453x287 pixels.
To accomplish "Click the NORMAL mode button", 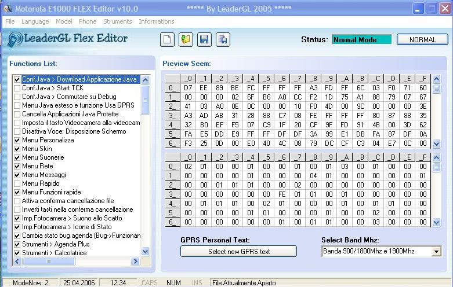I will tap(423, 39).
